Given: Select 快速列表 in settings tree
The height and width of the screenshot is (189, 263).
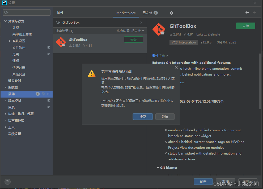Looking at the screenshot, I should point(19,68).
